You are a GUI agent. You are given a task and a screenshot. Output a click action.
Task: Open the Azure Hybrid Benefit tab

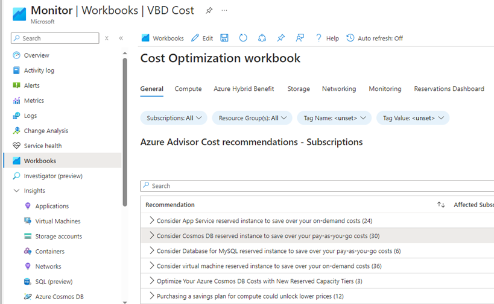tap(244, 89)
